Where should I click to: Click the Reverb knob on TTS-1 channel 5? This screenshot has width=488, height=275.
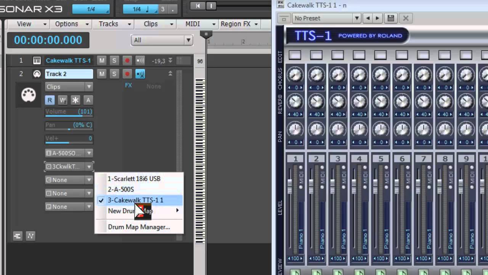coord(380,102)
